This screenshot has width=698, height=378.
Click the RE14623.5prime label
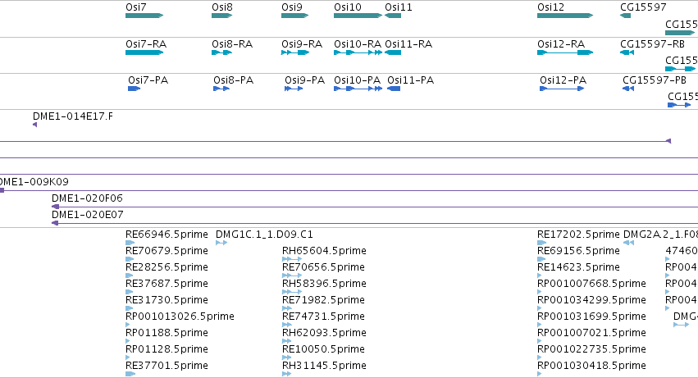(x=578, y=267)
